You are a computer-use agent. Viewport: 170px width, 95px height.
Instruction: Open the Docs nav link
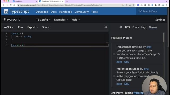(x=54, y=12)
